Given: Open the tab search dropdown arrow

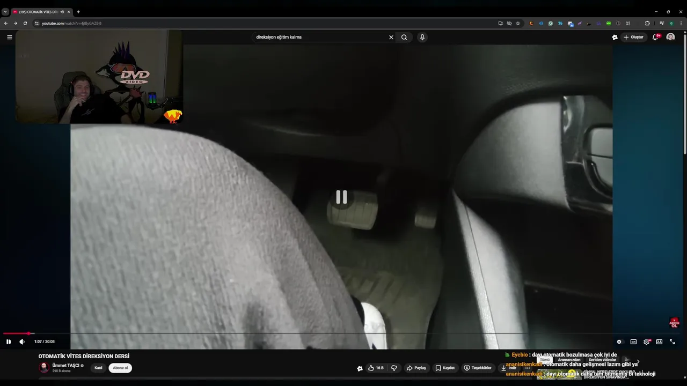Looking at the screenshot, I should click(x=5, y=12).
